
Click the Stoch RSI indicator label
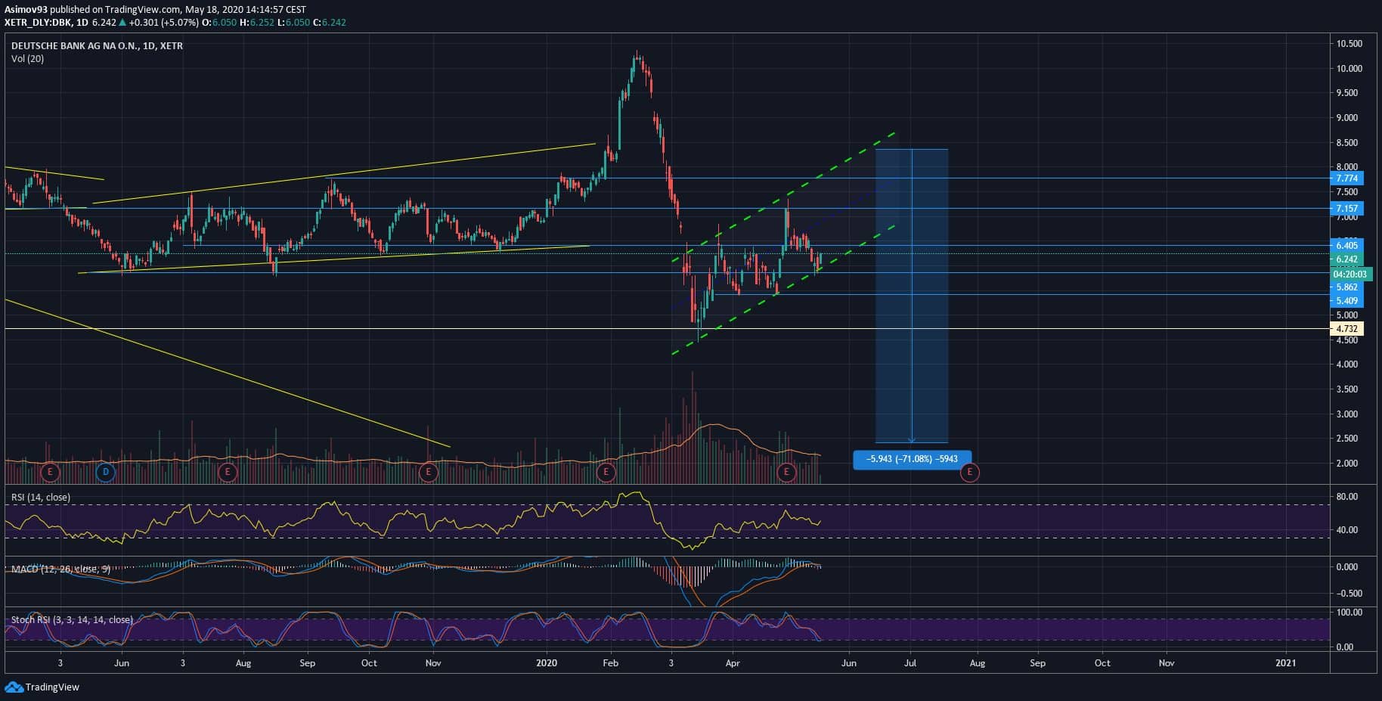pyautogui.click(x=72, y=620)
